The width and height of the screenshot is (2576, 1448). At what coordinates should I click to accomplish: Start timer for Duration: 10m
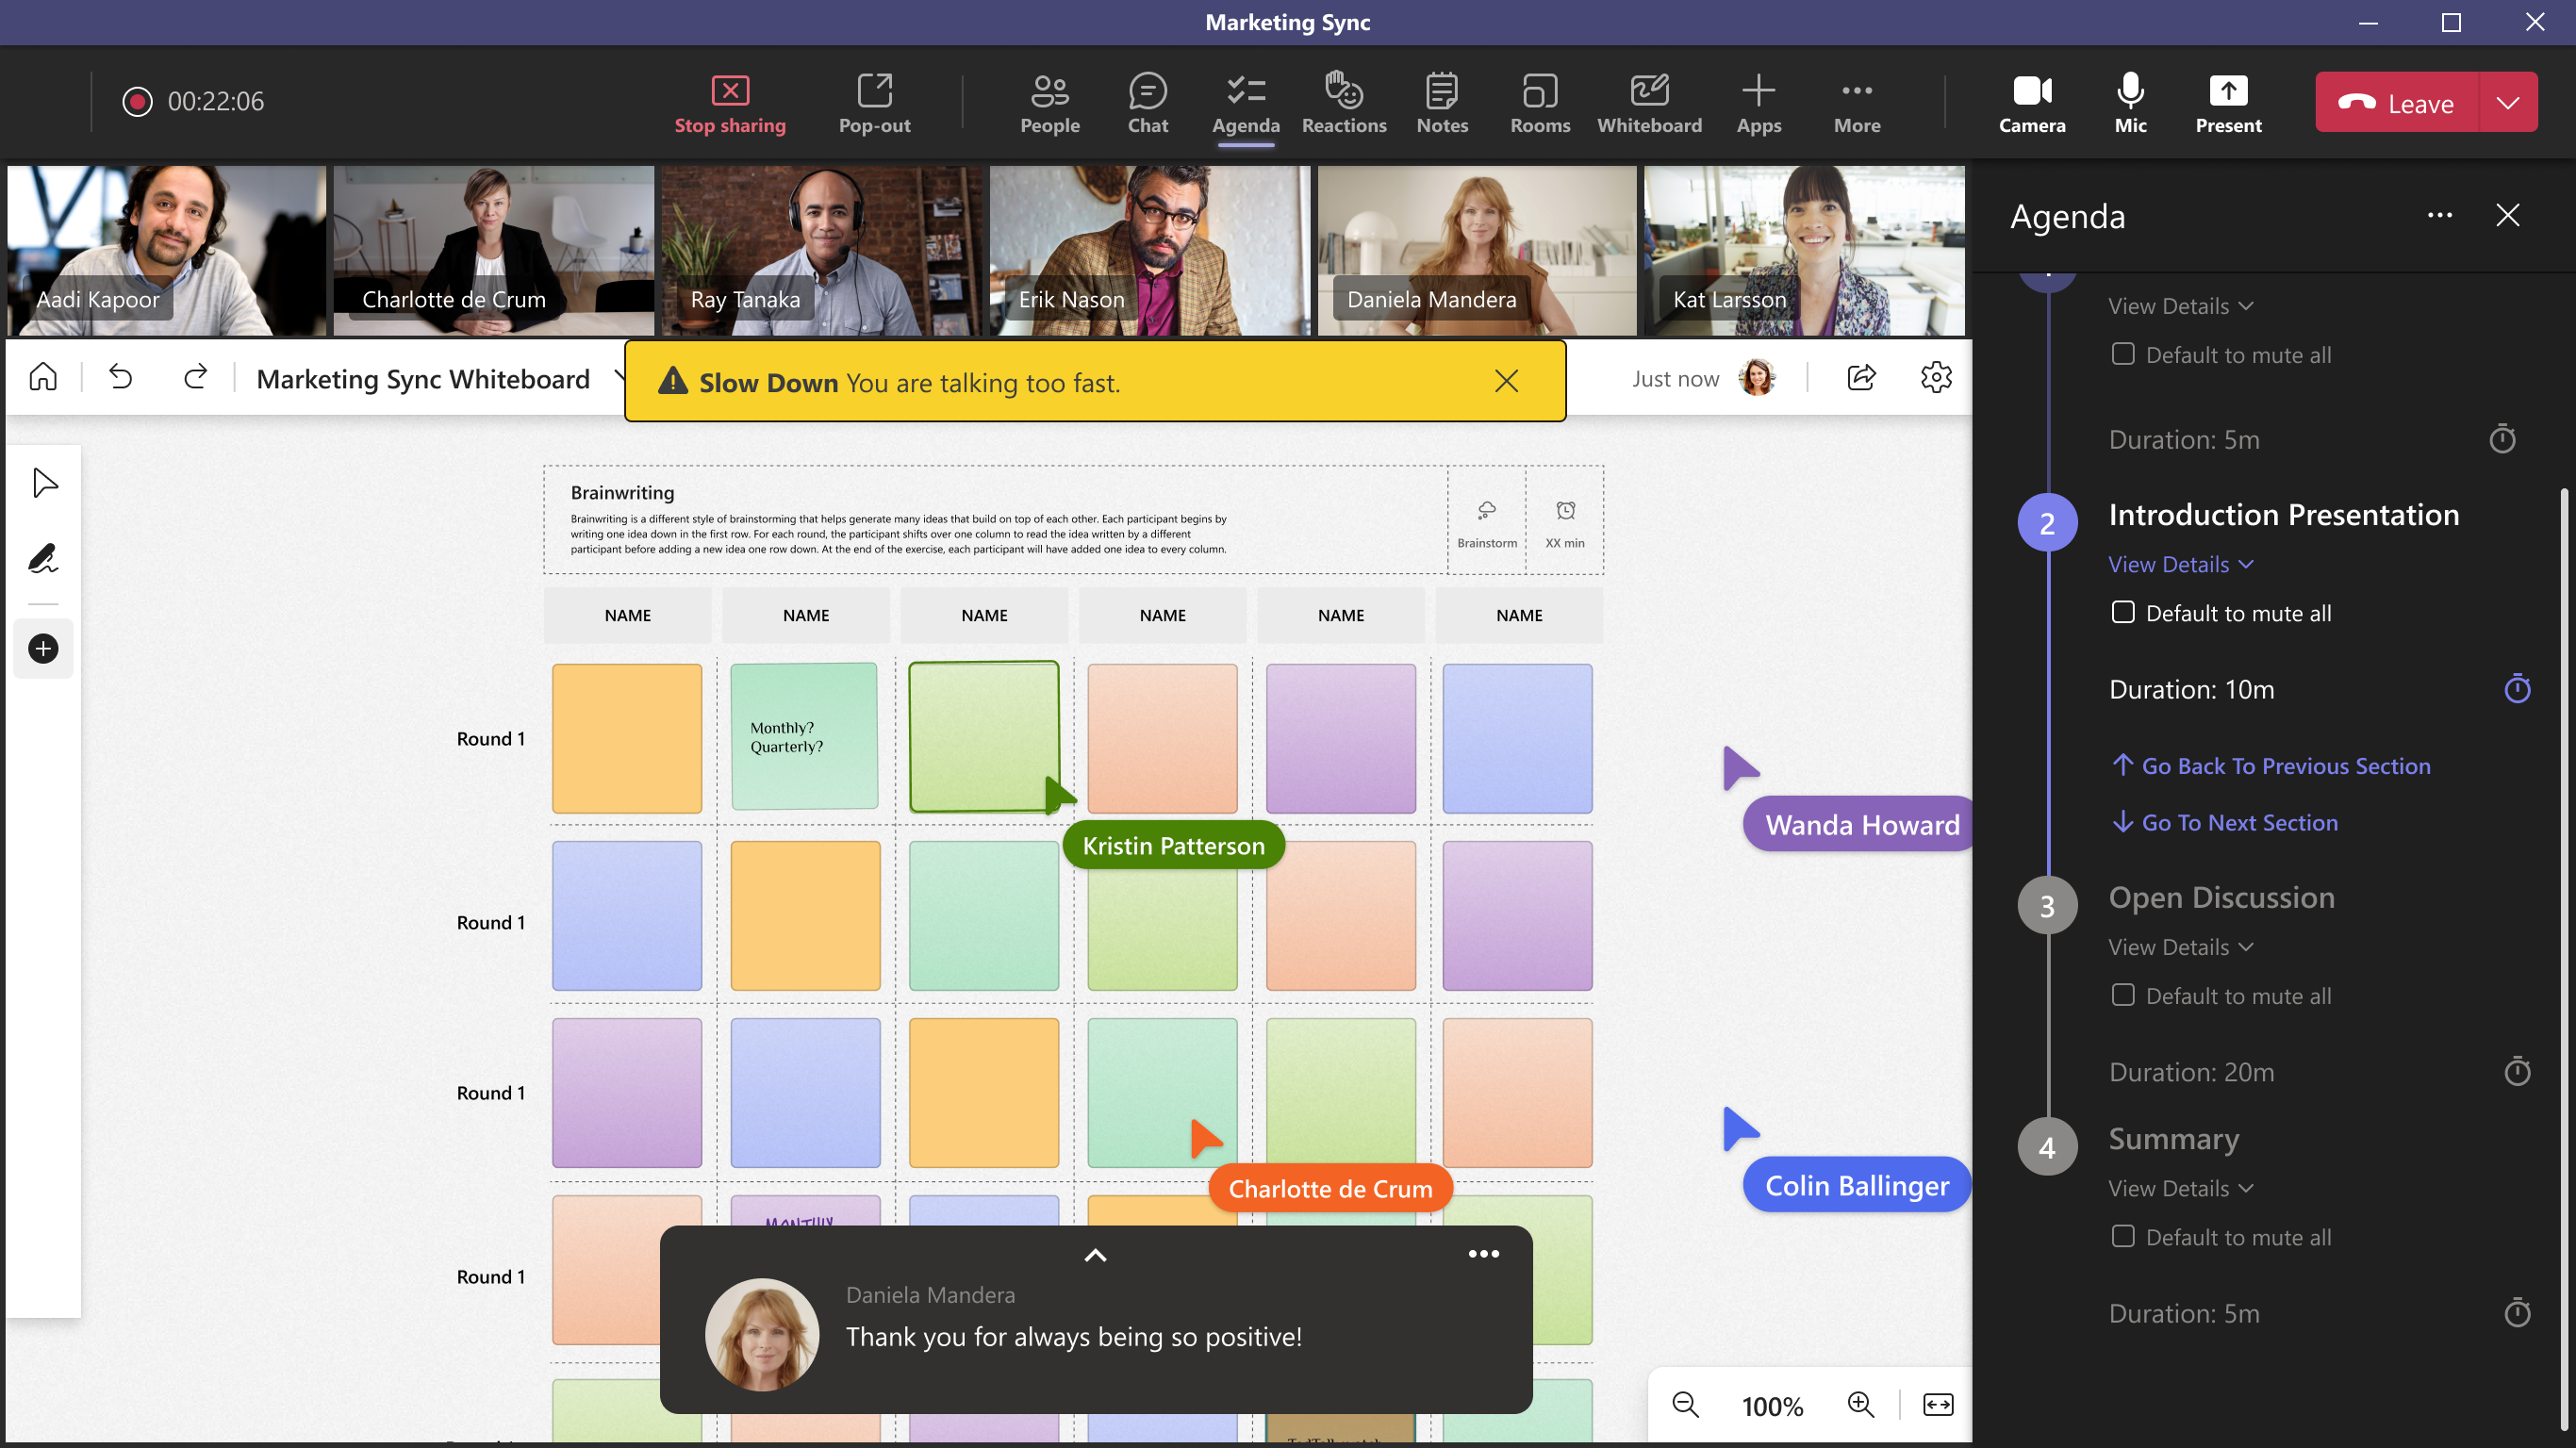point(2517,689)
